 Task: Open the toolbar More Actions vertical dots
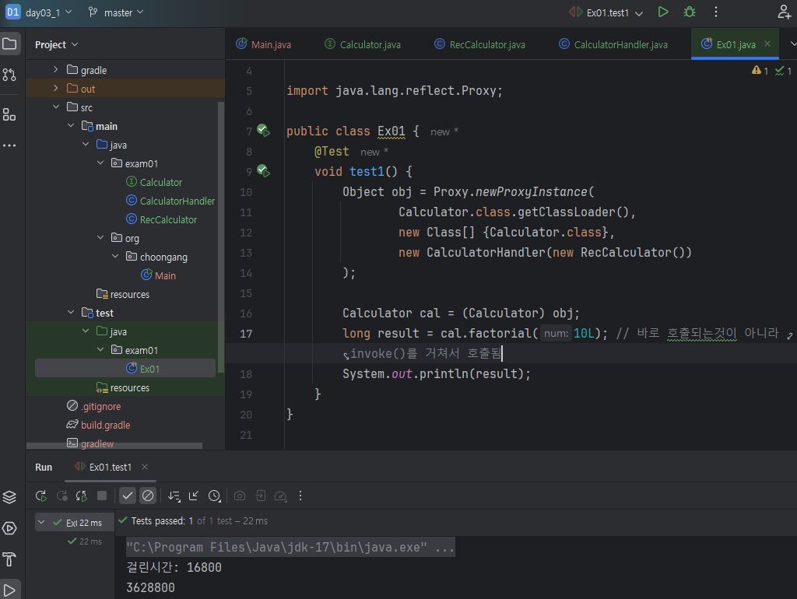pyautogui.click(x=716, y=12)
